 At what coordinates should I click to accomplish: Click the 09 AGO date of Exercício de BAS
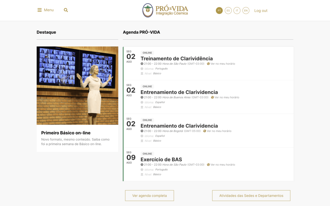click(131, 157)
